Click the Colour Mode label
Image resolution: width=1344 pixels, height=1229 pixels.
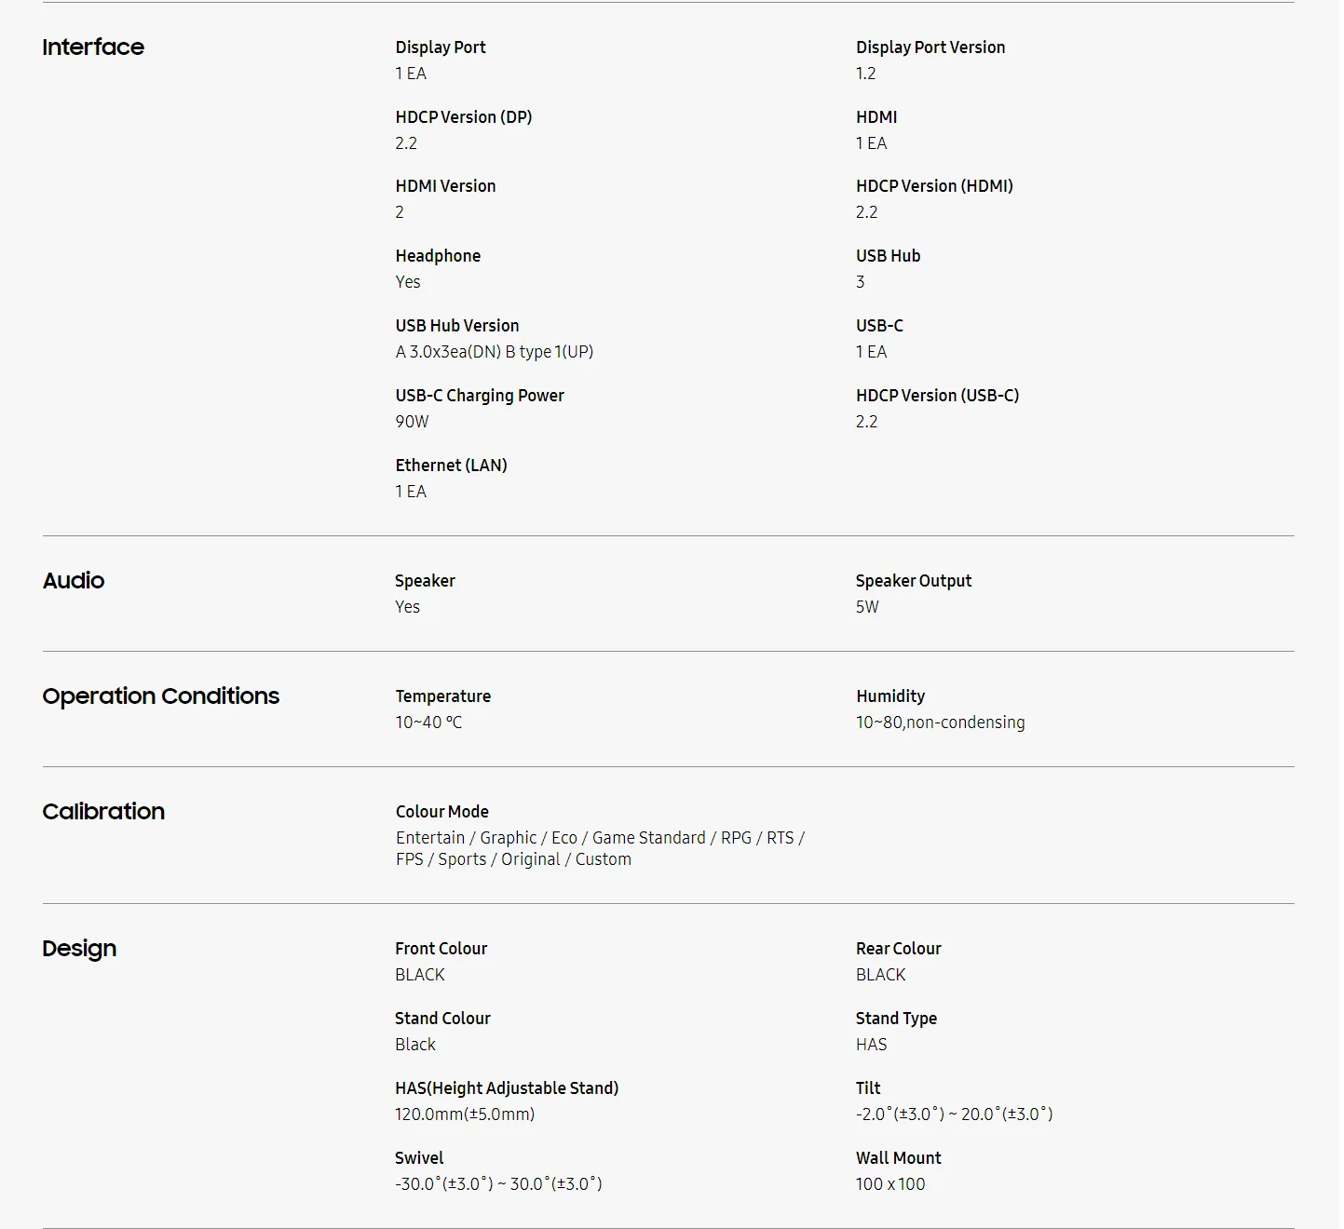click(x=441, y=812)
